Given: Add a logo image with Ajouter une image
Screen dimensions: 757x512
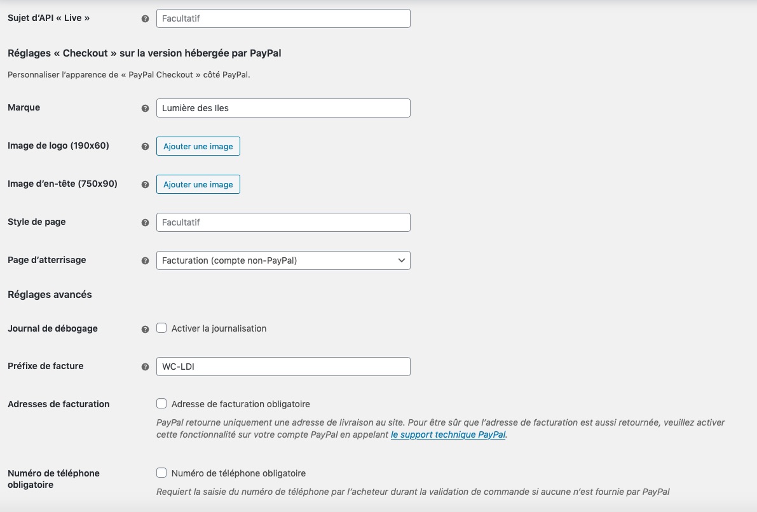Looking at the screenshot, I should [x=198, y=146].
